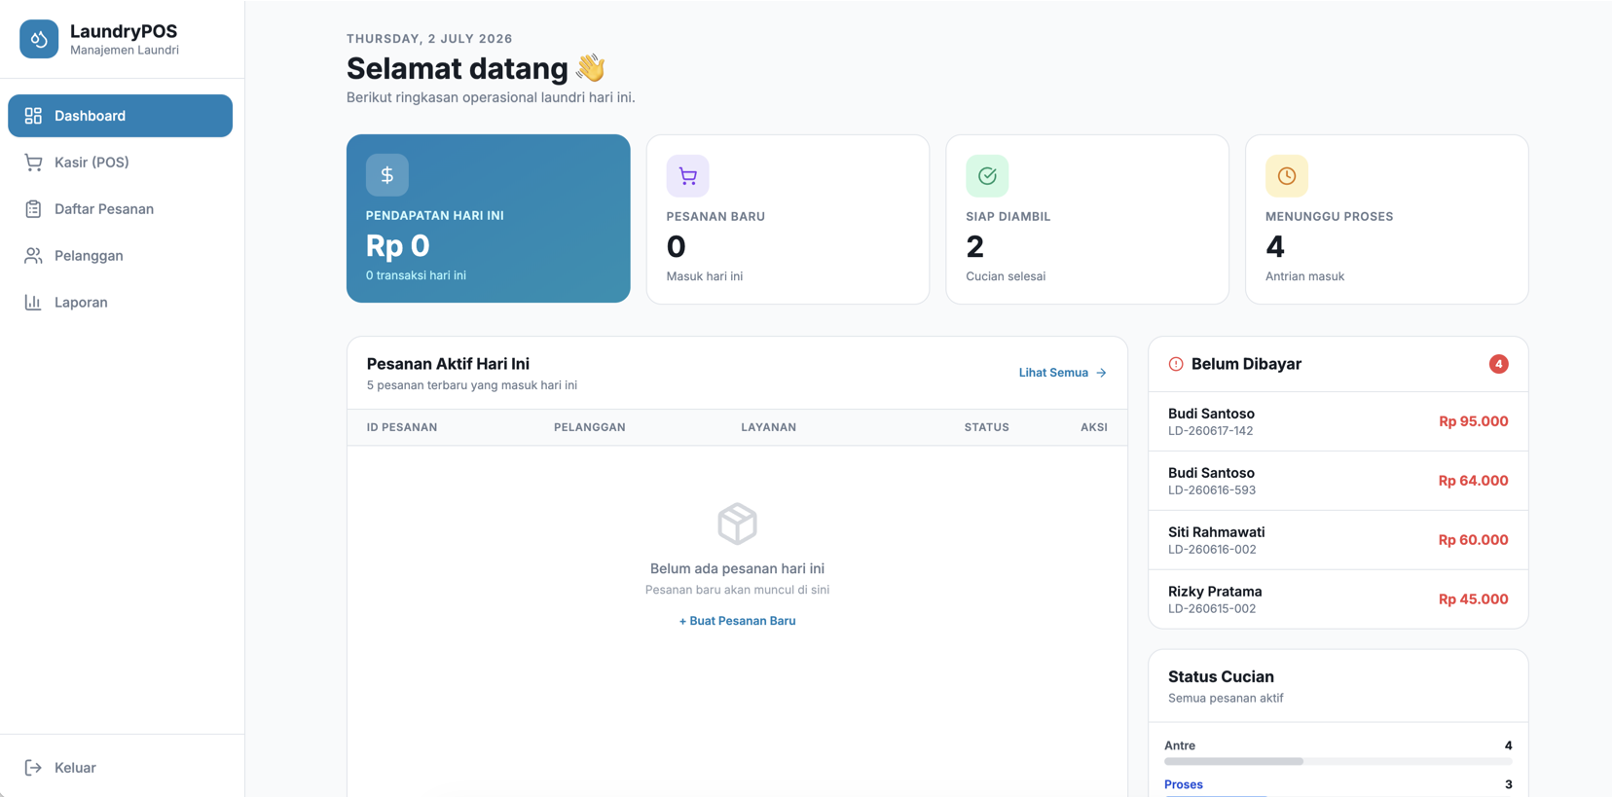Open Kasir (POS) from the sidebar
This screenshot has width=1613, height=797.
(121, 163)
